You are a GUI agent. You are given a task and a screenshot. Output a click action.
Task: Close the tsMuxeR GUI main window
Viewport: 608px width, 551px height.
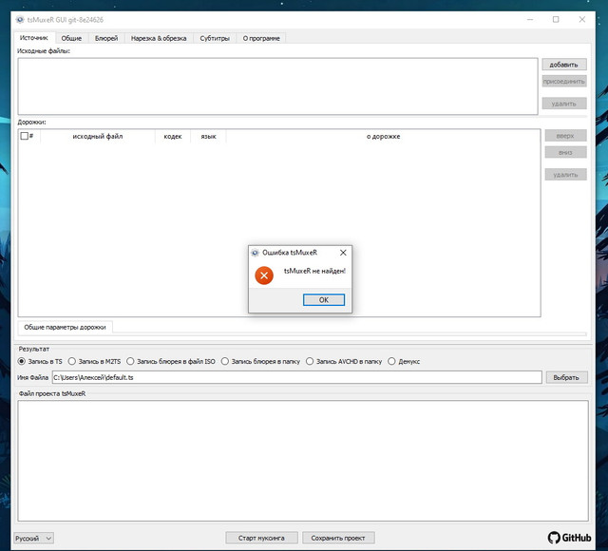582,19
